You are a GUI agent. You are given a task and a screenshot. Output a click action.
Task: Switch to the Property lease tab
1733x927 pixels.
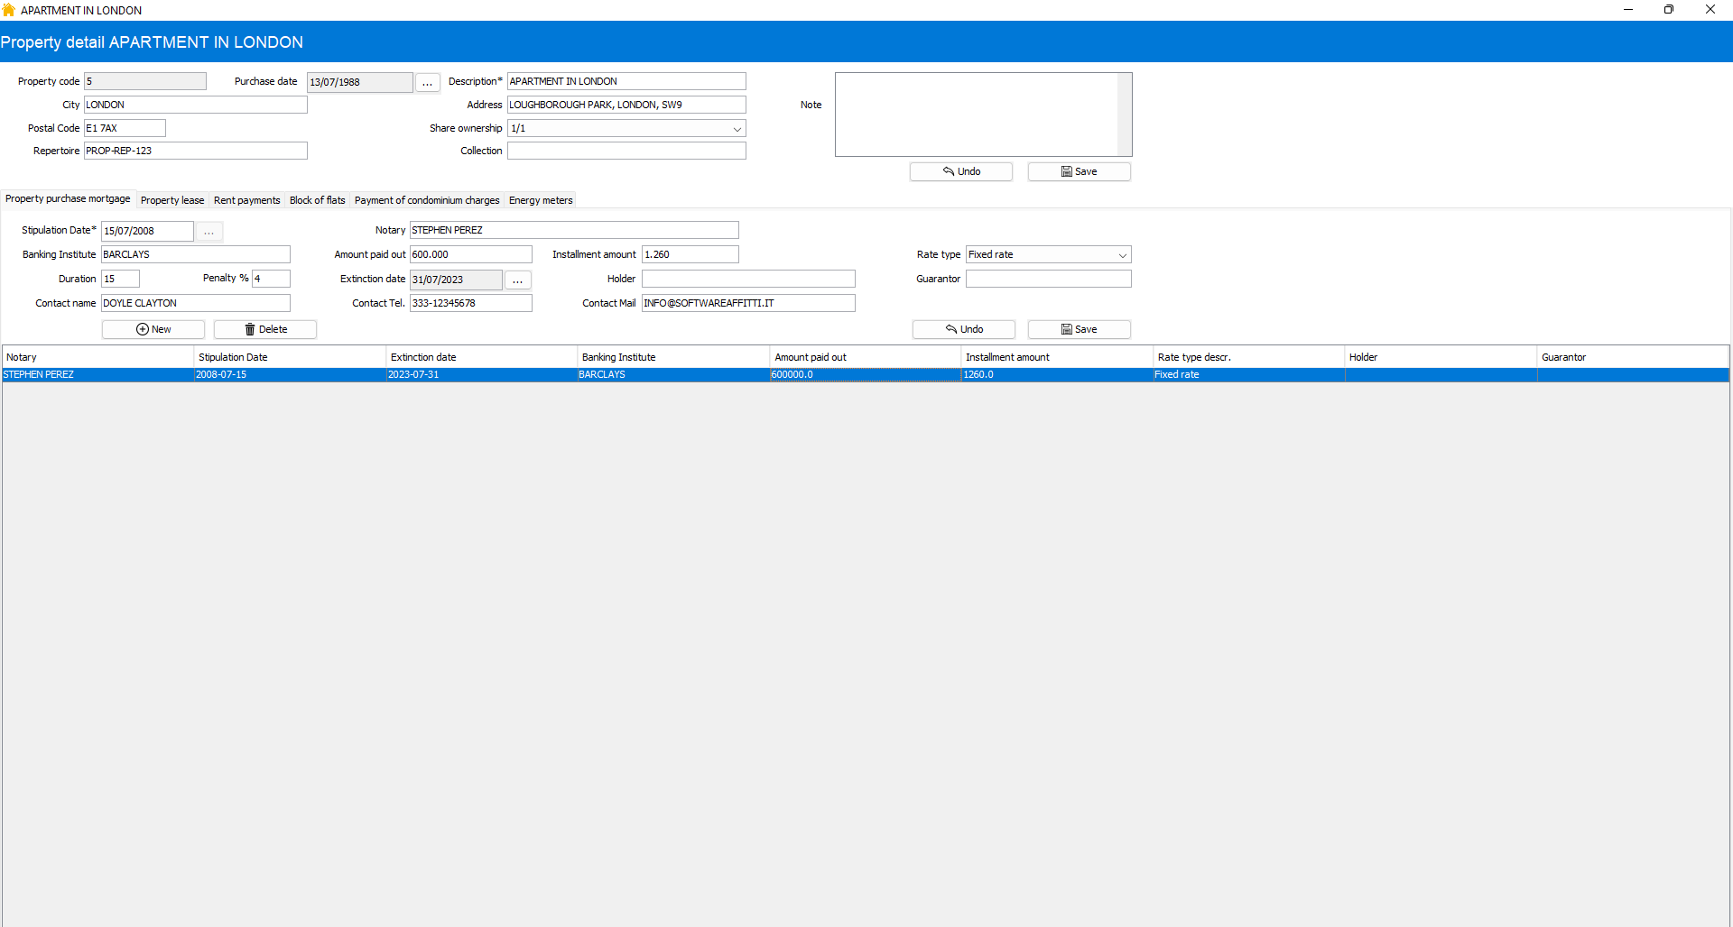(x=172, y=200)
